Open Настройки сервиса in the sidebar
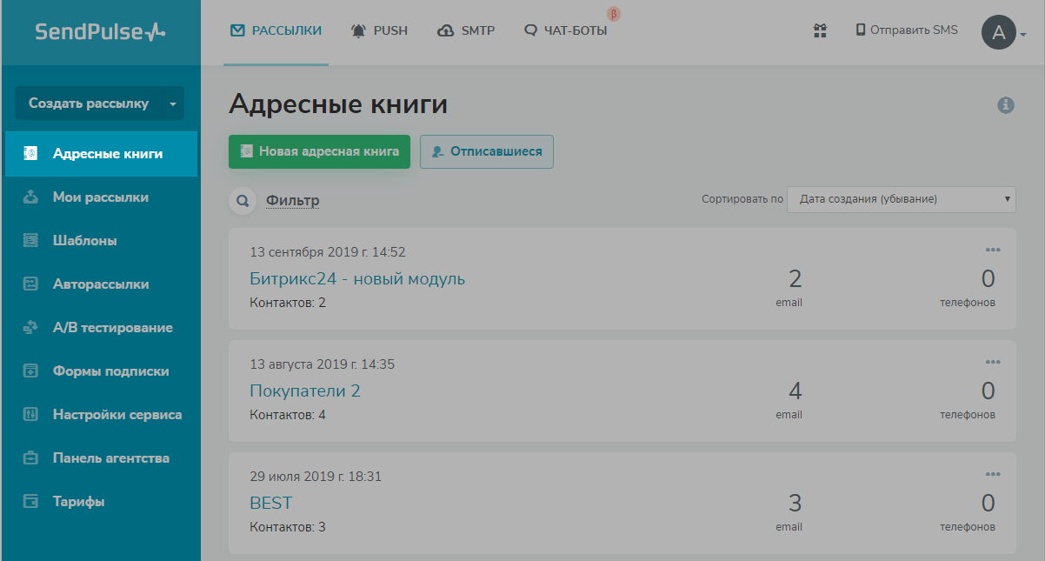 pyautogui.click(x=101, y=415)
